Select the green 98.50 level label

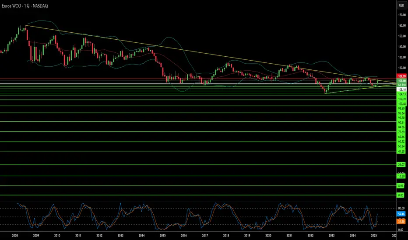click(401, 108)
